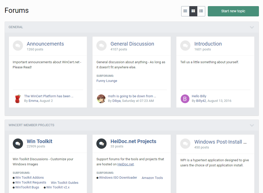Click the Windows Post-Install forum bubble icon
263x193 pixels.
[x=185, y=144]
